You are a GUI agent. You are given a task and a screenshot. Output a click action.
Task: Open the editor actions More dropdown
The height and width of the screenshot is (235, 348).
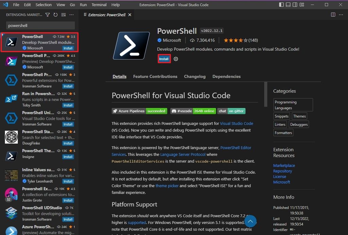coord(341,15)
